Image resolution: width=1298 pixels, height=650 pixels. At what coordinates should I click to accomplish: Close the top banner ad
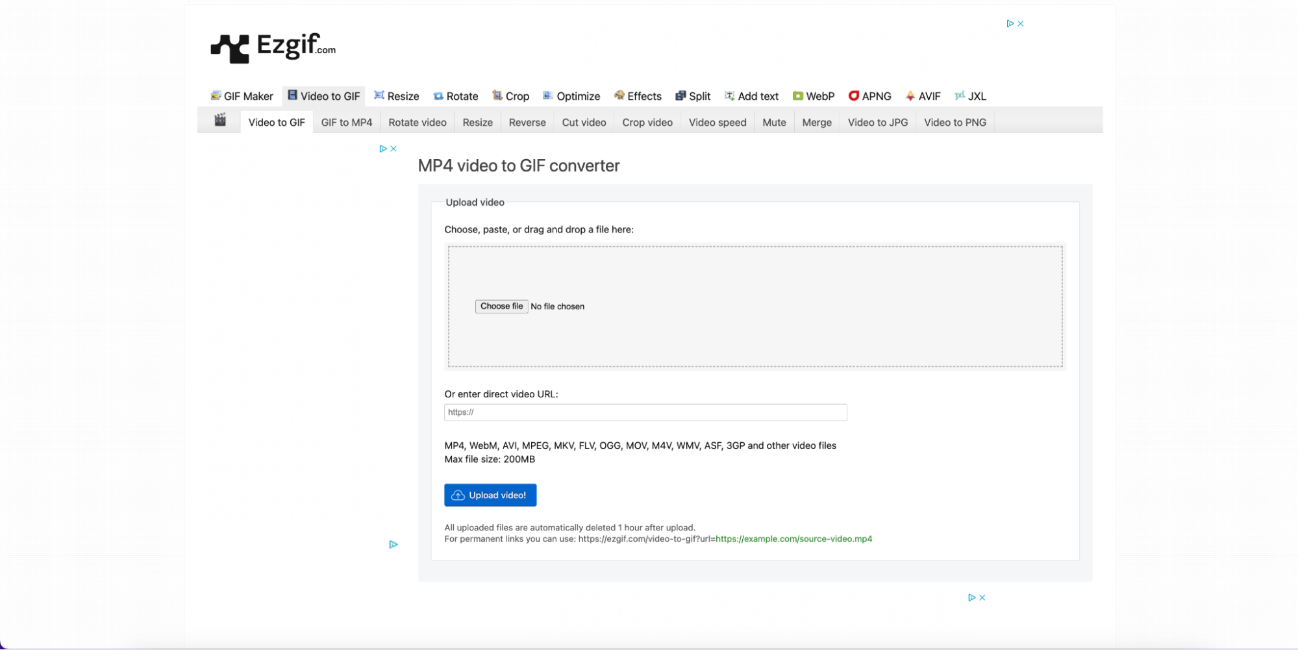[x=1021, y=23]
